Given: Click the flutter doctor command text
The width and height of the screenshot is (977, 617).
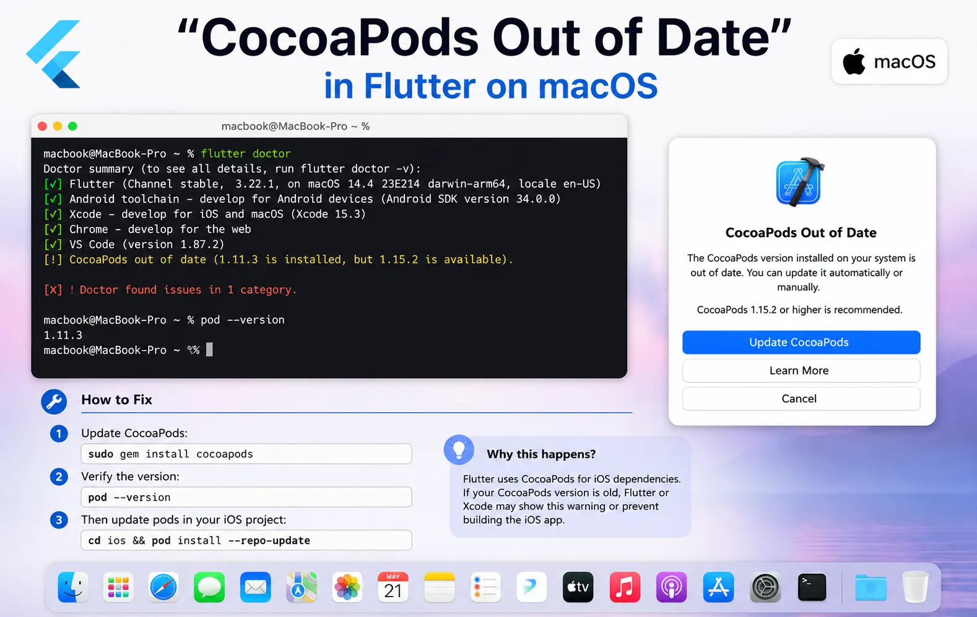Looking at the screenshot, I should point(246,153).
